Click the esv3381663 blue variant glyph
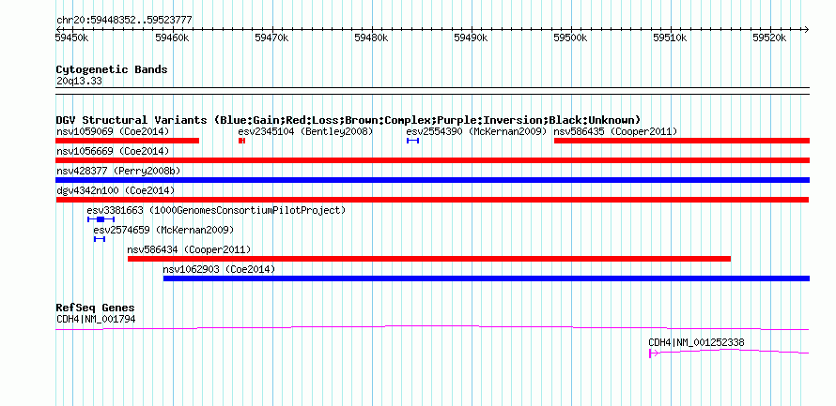This screenshot has width=836, height=406. [x=101, y=219]
